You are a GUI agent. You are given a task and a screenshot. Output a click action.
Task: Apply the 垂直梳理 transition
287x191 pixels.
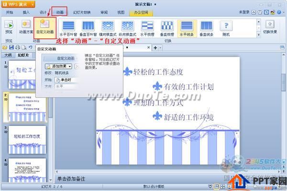[x=167, y=28]
